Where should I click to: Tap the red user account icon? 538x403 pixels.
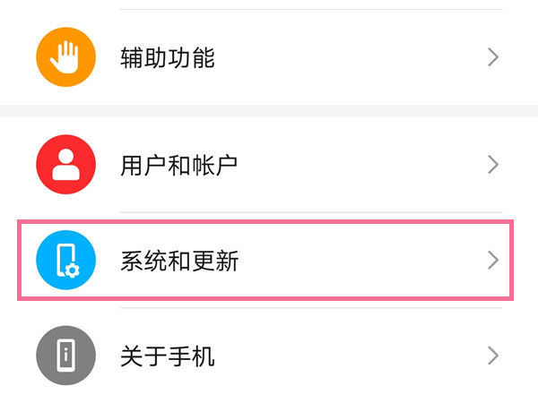65,165
